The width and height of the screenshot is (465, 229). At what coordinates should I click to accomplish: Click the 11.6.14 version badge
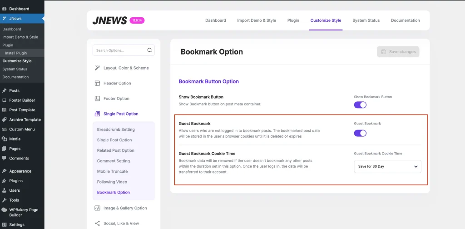(x=137, y=20)
